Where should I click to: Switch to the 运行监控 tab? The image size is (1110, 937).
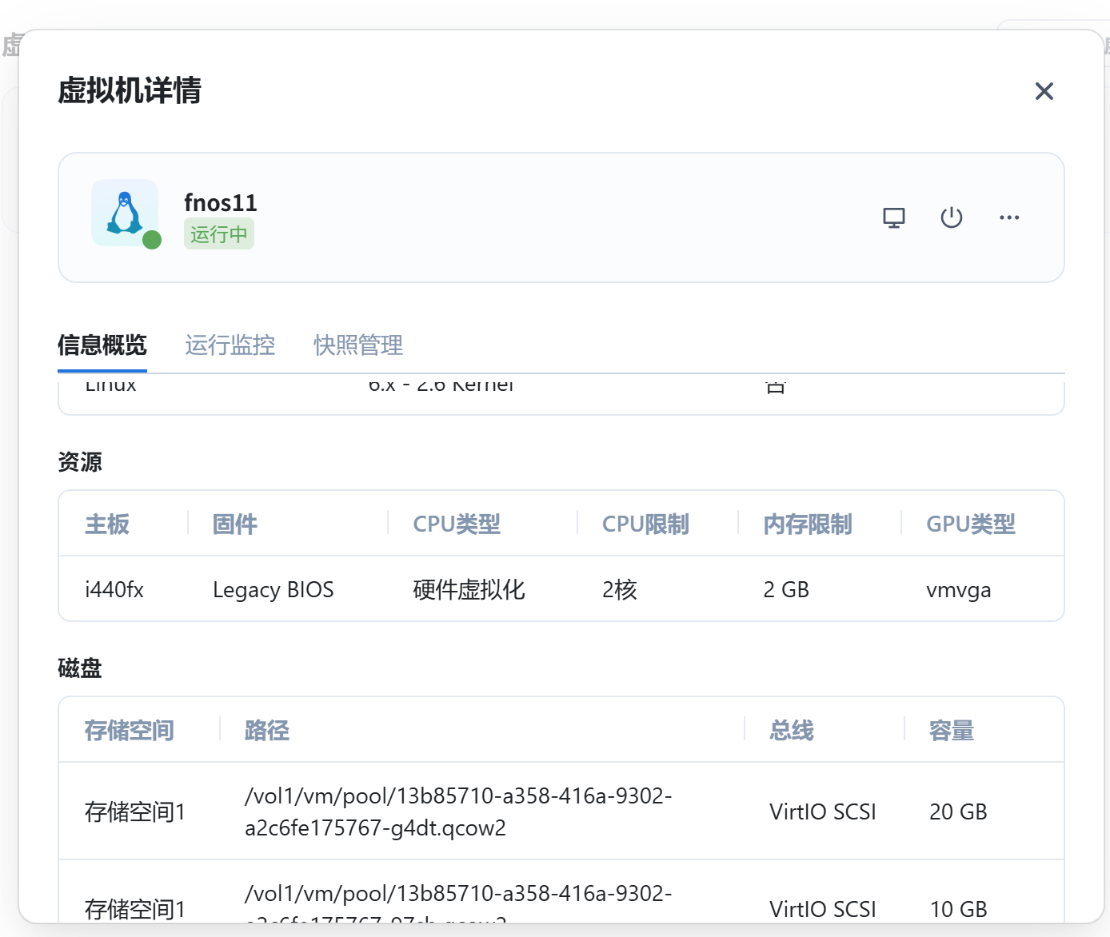pos(230,345)
